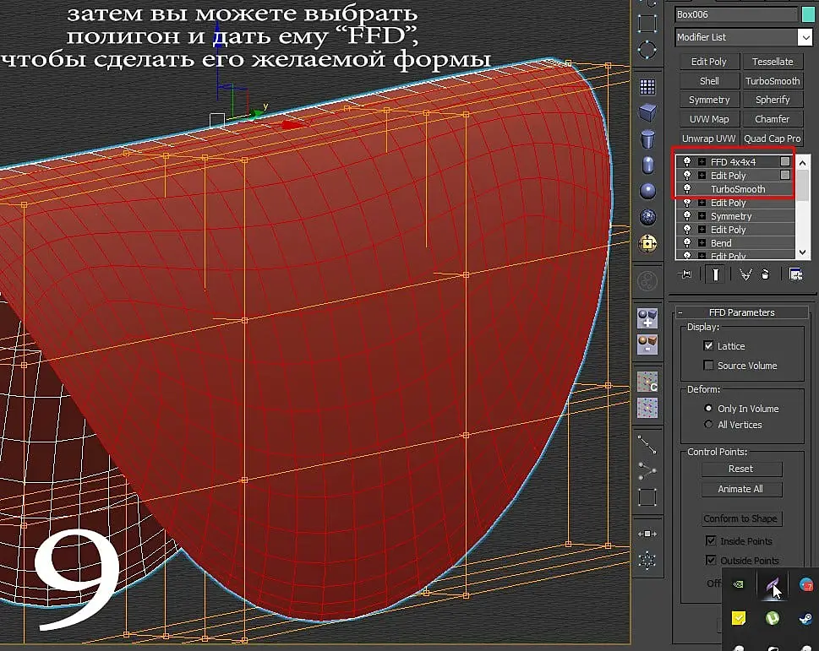Select the Only In Volume radio button
The width and height of the screenshot is (819, 651).
pyautogui.click(x=708, y=408)
